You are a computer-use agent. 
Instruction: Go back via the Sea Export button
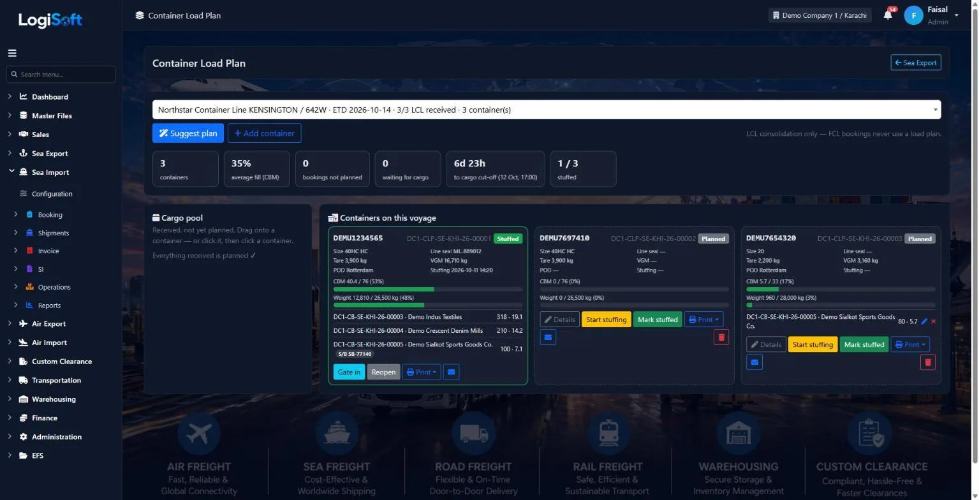click(916, 62)
